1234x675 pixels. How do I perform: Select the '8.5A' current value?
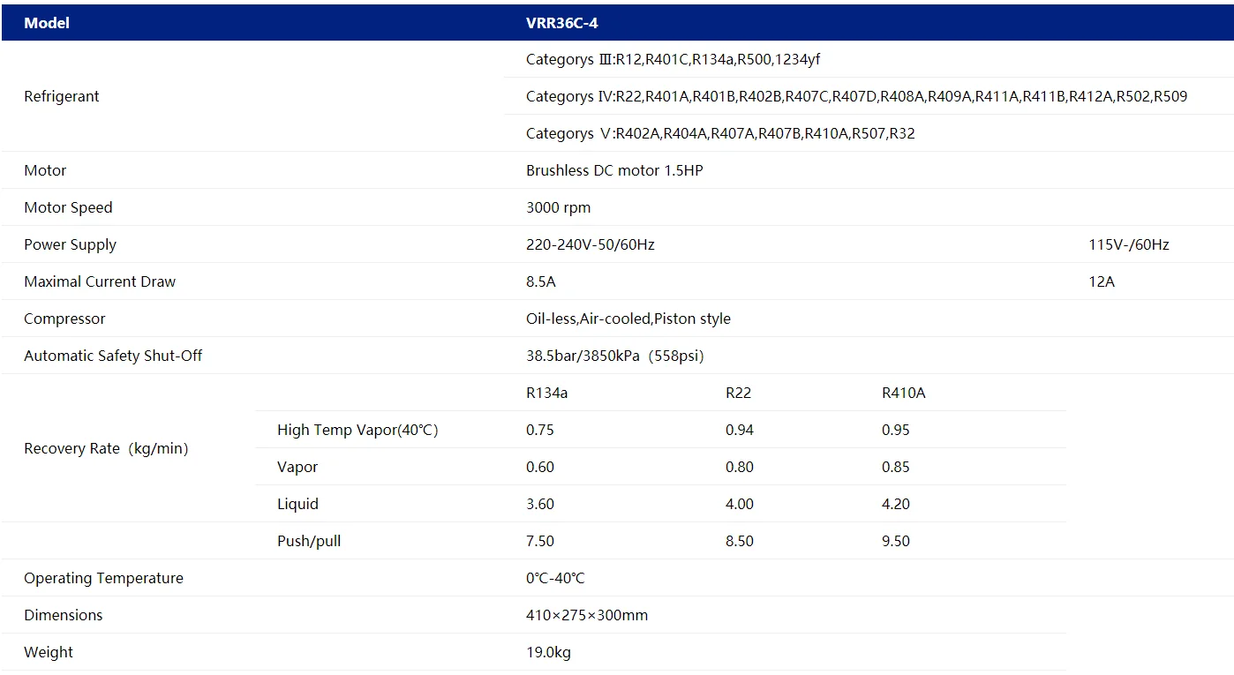(541, 281)
